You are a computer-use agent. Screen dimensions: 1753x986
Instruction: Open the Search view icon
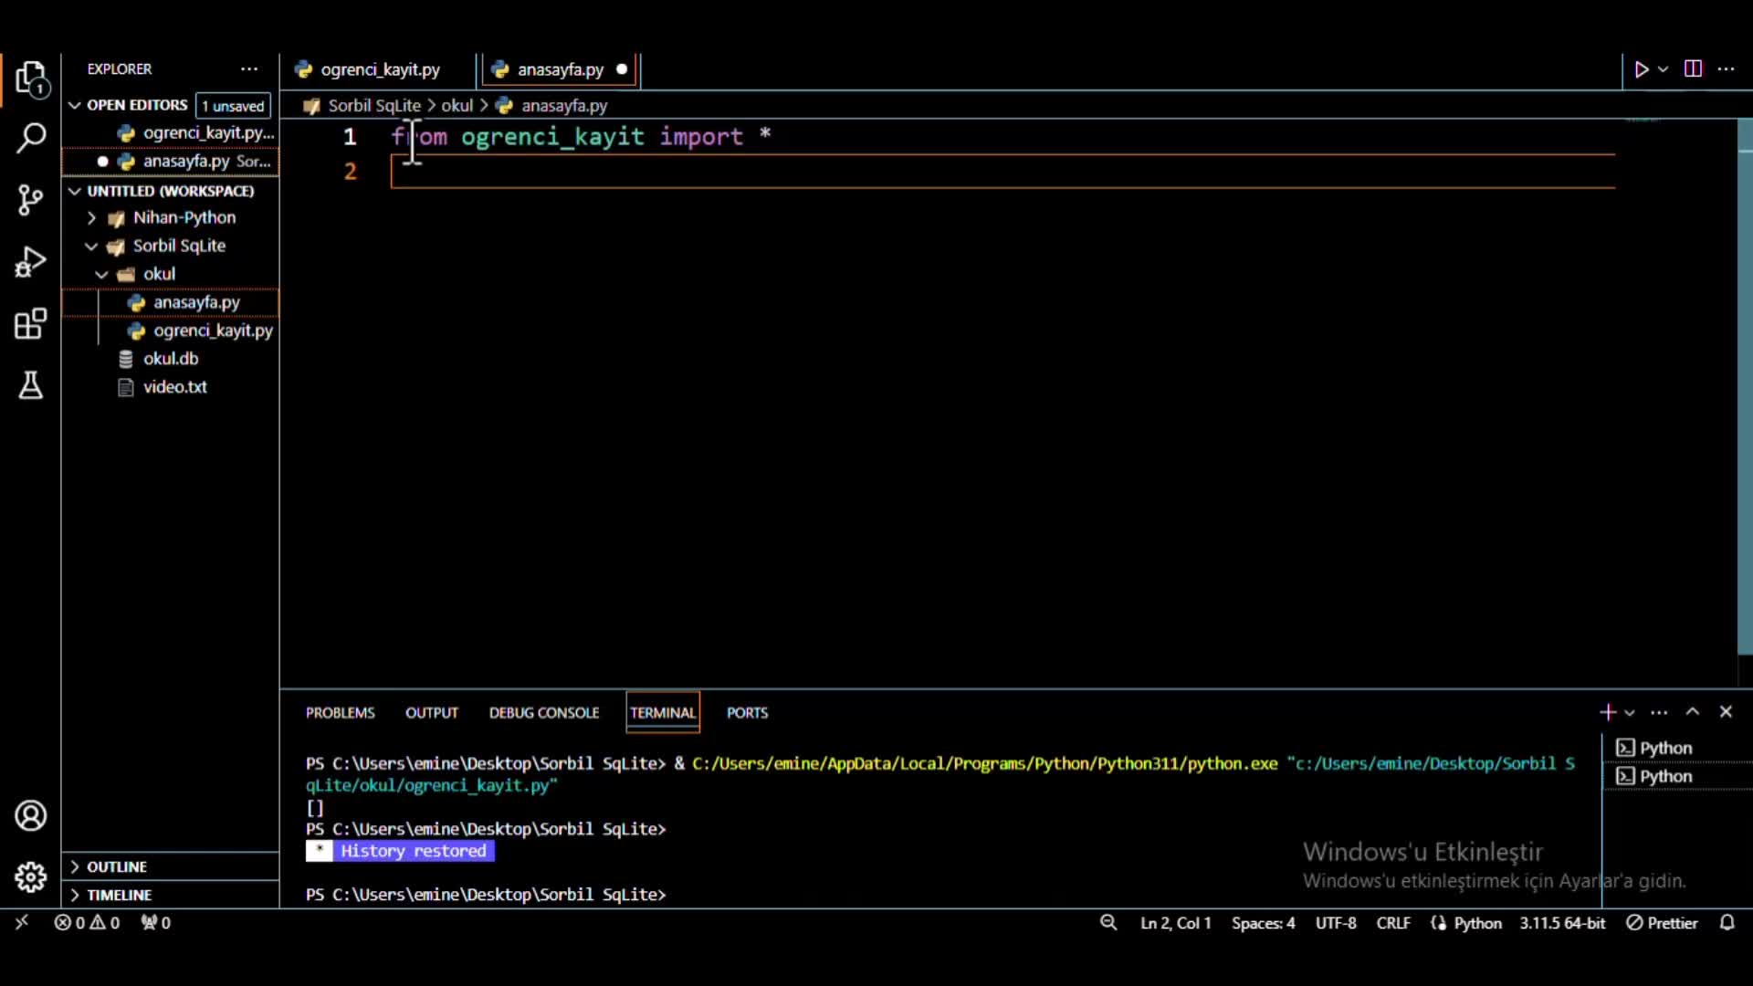tap(31, 139)
